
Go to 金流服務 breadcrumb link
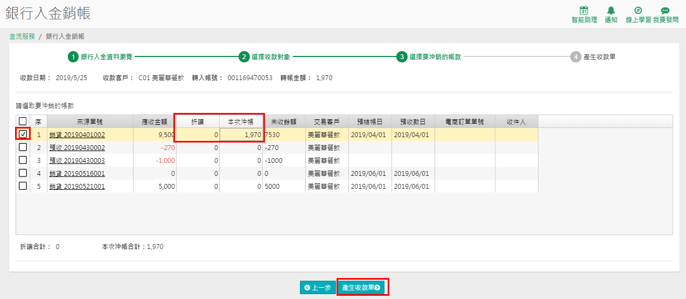coord(22,37)
